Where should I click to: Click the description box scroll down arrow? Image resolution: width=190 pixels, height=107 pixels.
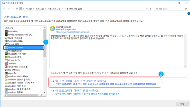185,66
